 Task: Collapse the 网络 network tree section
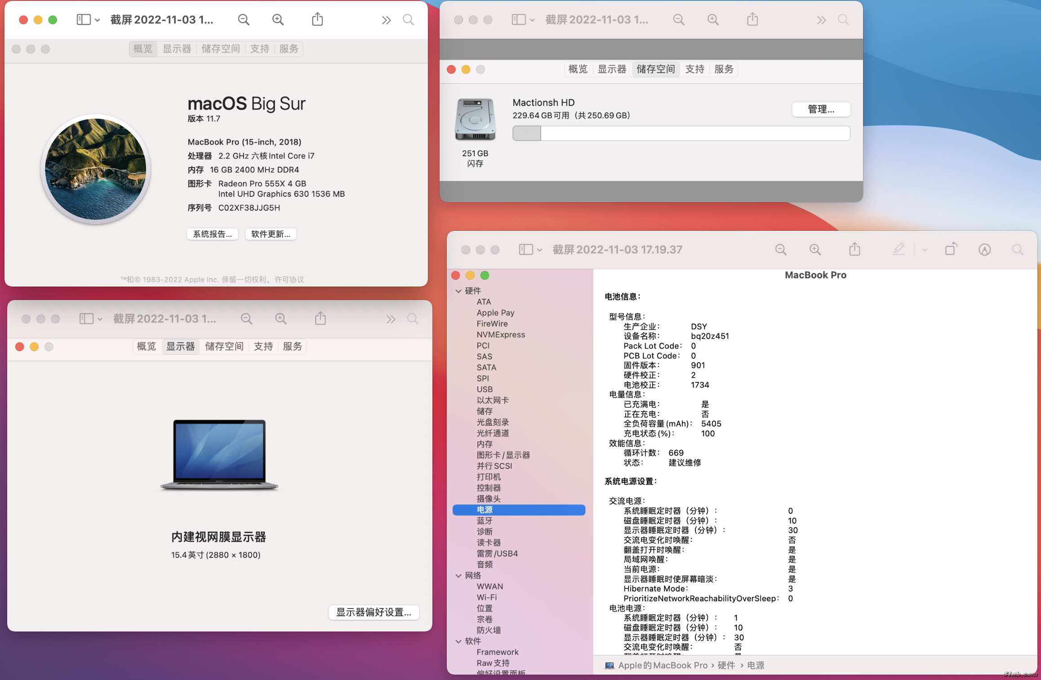pos(458,576)
